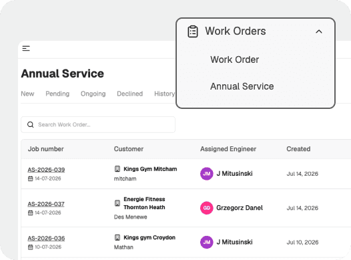The height and width of the screenshot is (260, 351).
Task: Click the Jul 10, 2026 created date
Action: pyautogui.click(x=302, y=243)
